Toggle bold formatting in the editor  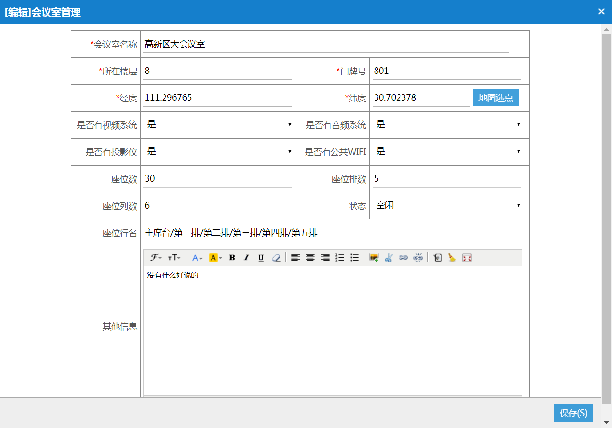tap(232, 258)
